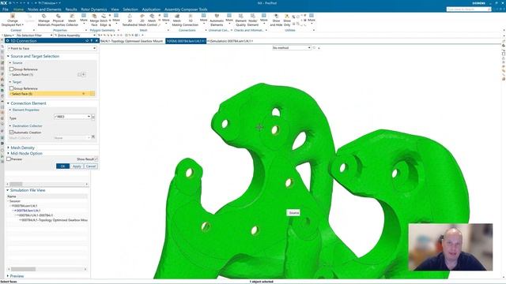Screen dimensions: 506x284
Task: Open Manage Materials in the ribbon
Action: point(44,20)
